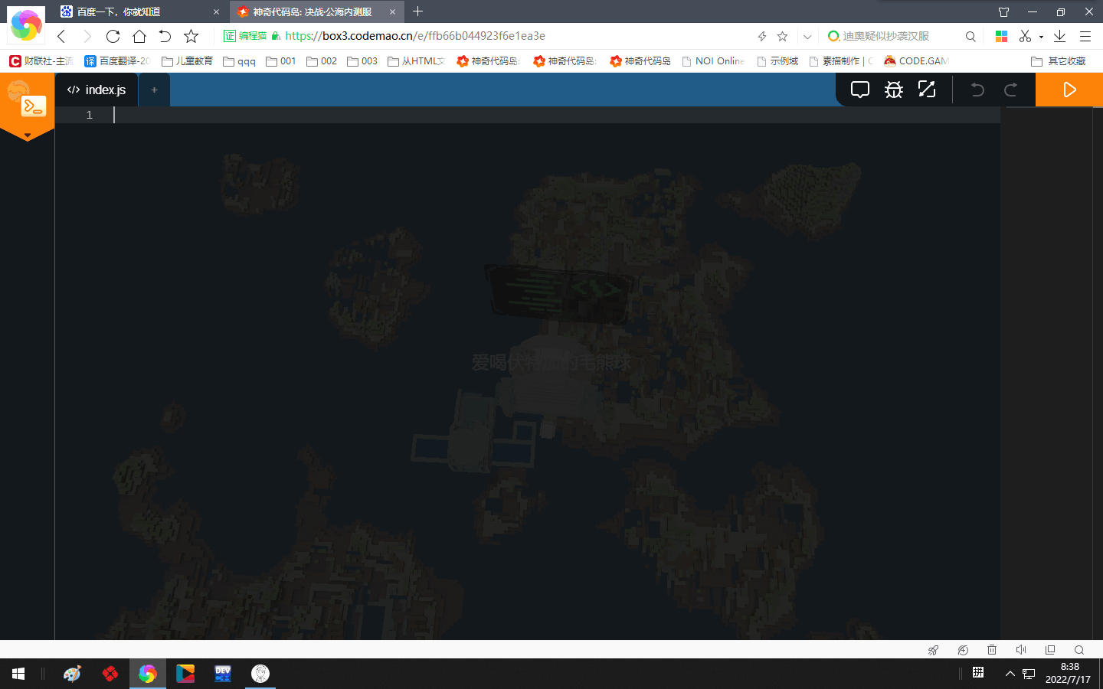The image size is (1103, 689).
Task: Close the 百度一下 browser tab
Action: 216,12
